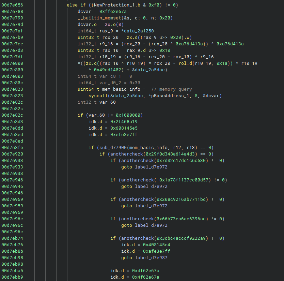Select the value 0x4f62e67a
Viewport: 284px width, 281px height.
(x=146, y=277)
